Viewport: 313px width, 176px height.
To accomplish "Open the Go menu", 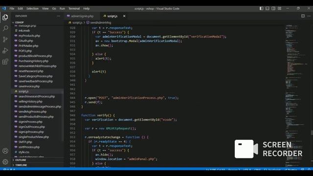I will point(54,9).
